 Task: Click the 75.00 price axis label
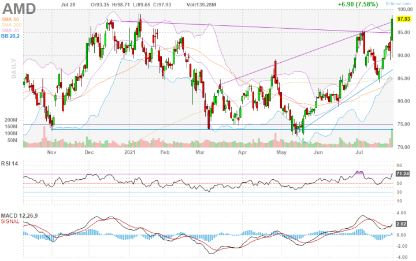(x=404, y=124)
